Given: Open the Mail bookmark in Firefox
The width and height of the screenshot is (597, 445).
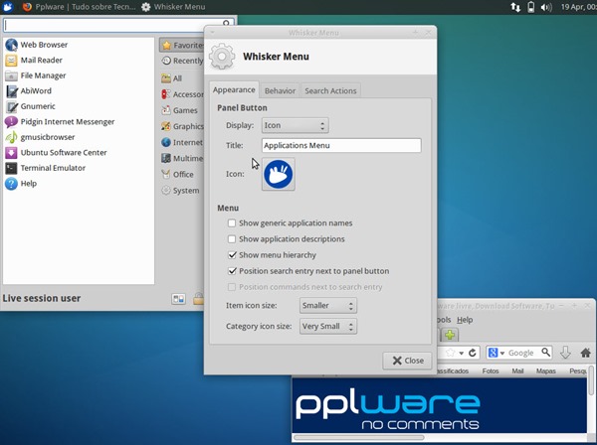Looking at the screenshot, I should 517,371.
